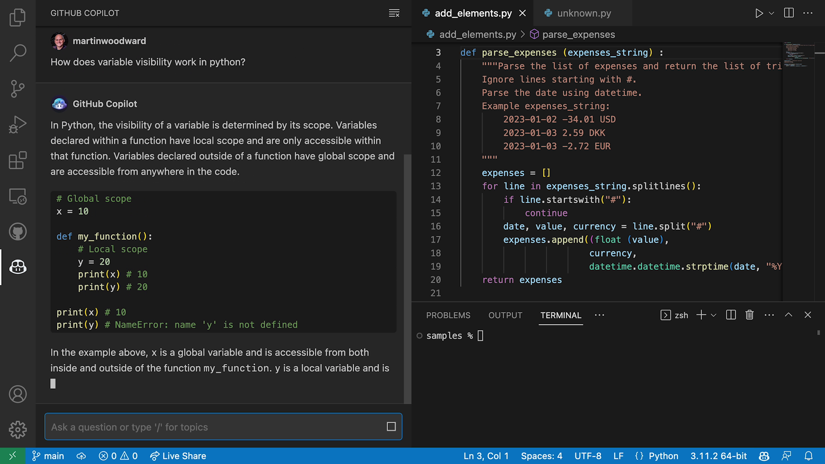
Task: Select the GitHub Copilot chat icon
Action: (x=18, y=267)
